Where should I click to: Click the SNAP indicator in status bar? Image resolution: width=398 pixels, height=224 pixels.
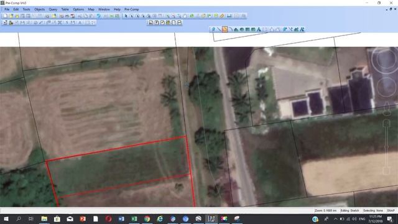391,210
